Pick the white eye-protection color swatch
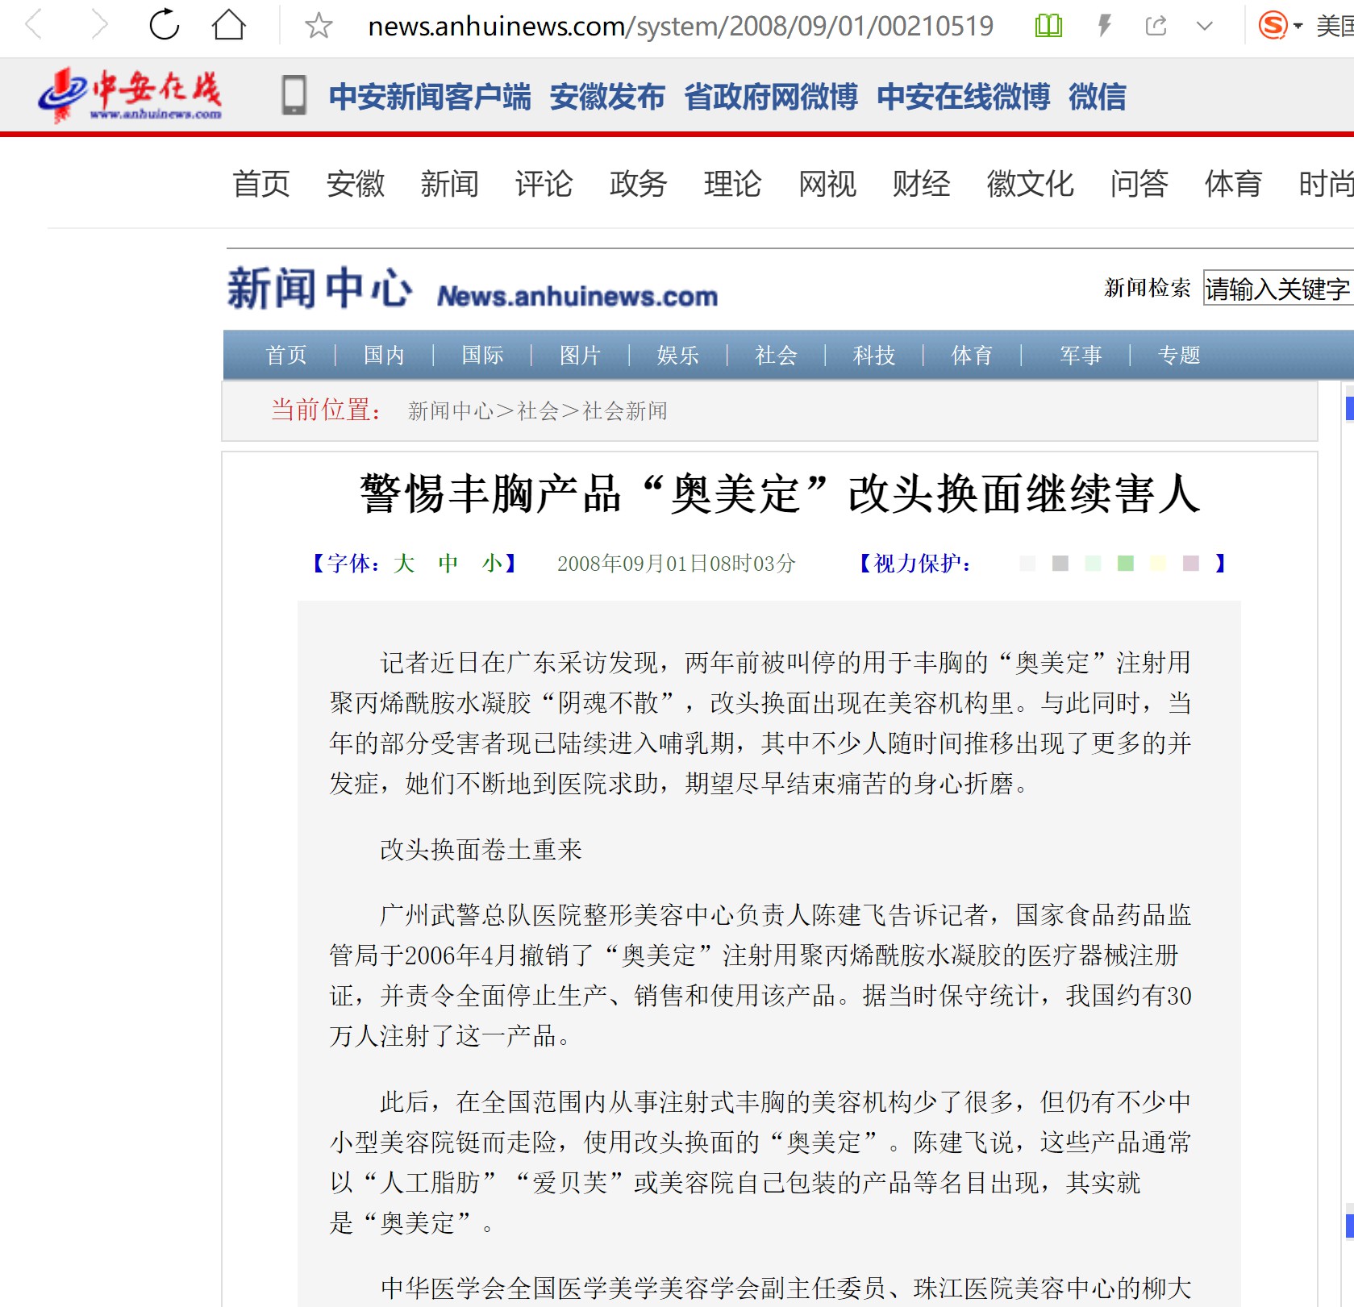The height and width of the screenshot is (1307, 1354). (1027, 564)
